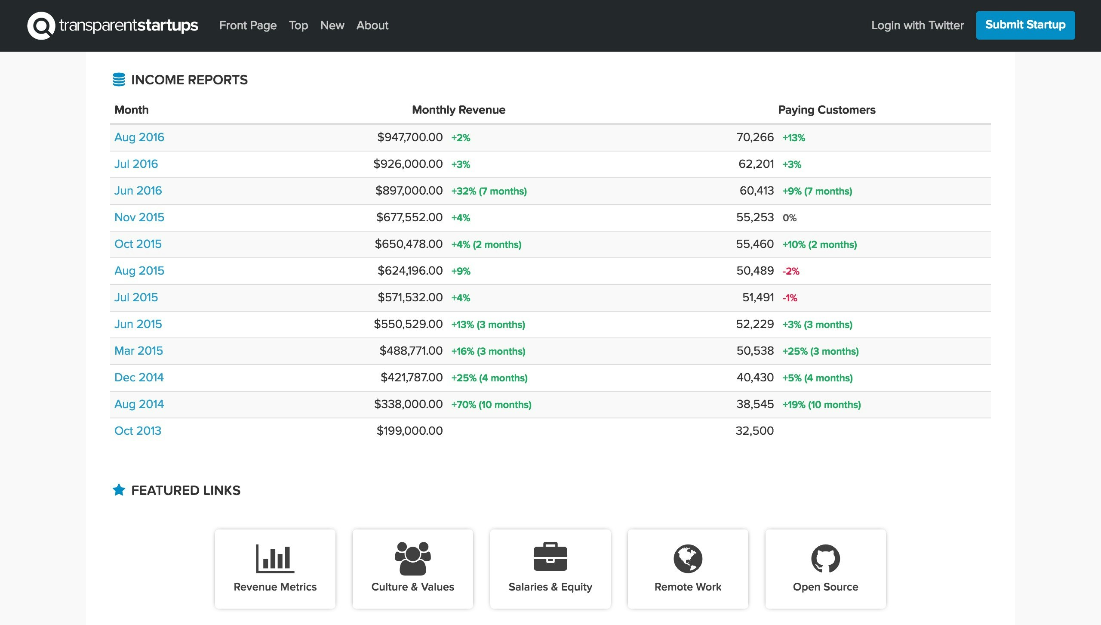Image resolution: width=1101 pixels, height=625 pixels.
Task: Click the Income Reports database icon
Action: pos(119,80)
